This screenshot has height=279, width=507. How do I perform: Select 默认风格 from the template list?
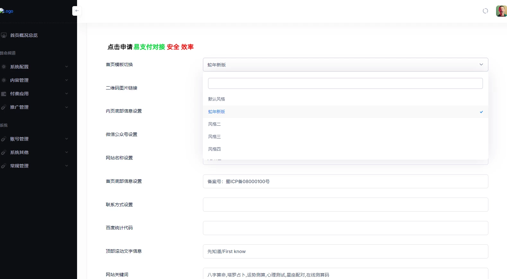(x=217, y=99)
